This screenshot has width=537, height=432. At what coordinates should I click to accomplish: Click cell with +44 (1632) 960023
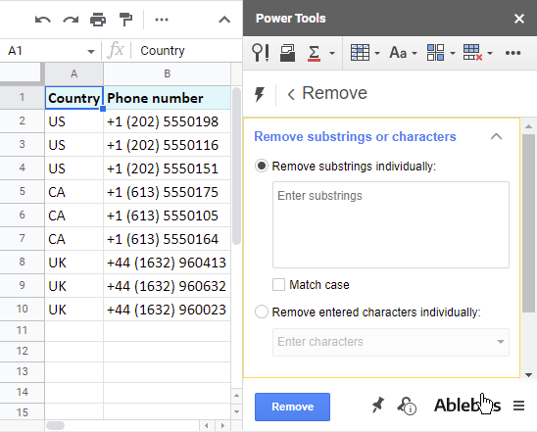pos(168,310)
